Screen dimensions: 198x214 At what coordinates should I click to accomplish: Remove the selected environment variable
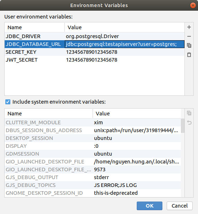[189, 36]
